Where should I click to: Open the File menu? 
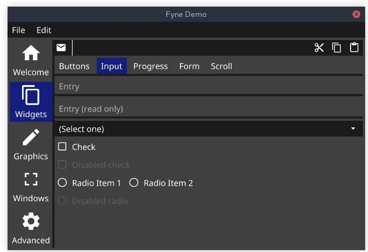(18, 30)
